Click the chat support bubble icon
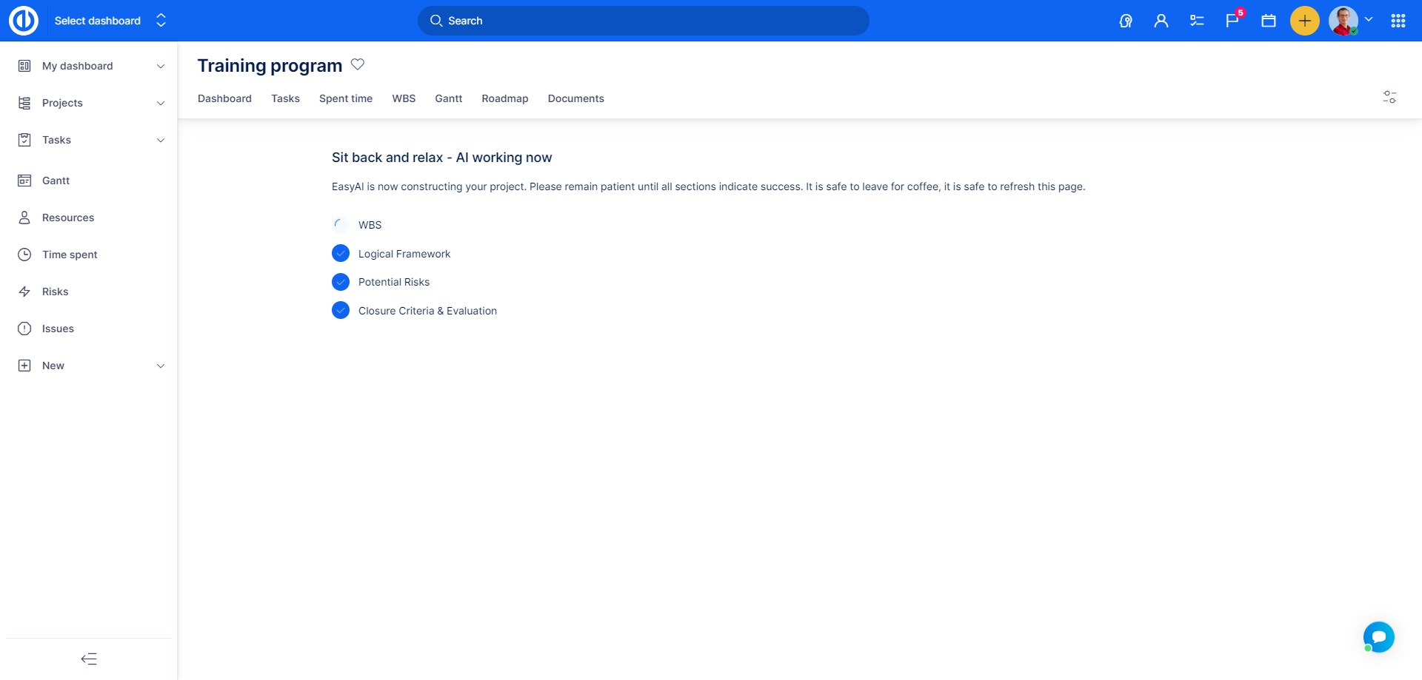This screenshot has height=680, width=1422. click(x=1378, y=636)
